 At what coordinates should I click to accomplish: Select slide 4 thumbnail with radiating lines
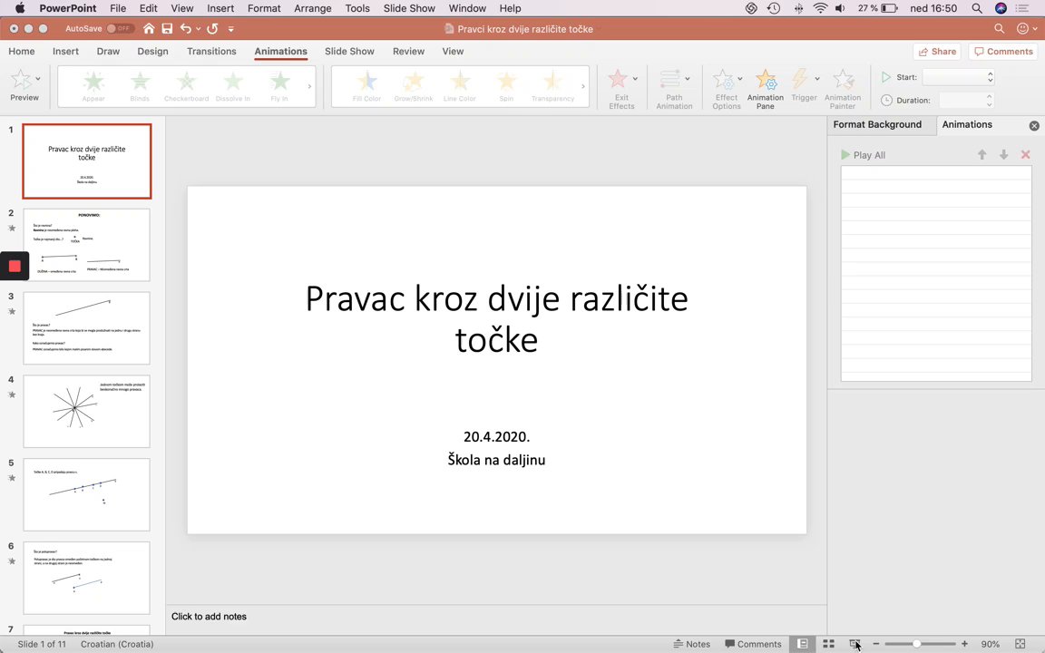click(x=87, y=411)
